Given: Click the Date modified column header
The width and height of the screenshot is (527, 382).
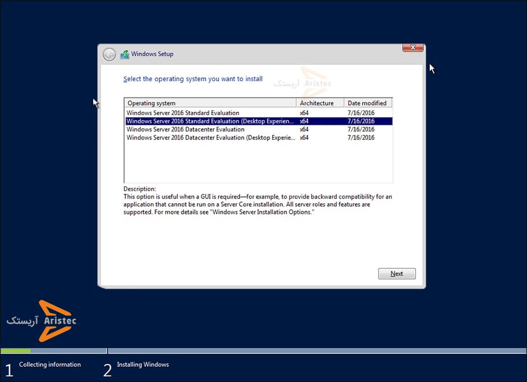Looking at the screenshot, I should (x=368, y=103).
